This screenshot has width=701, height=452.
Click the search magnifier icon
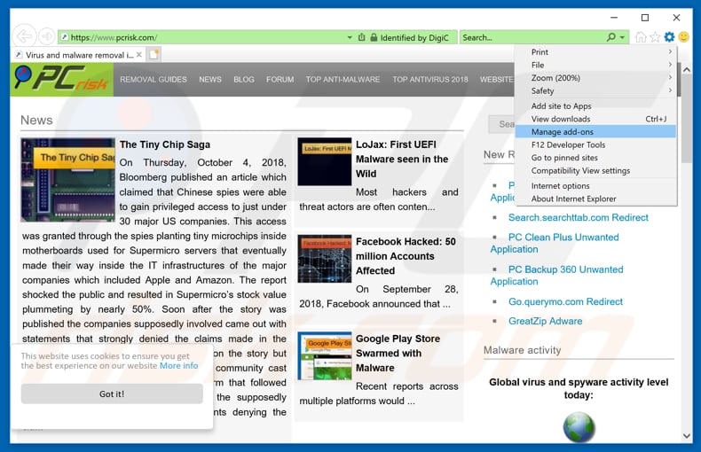tap(610, 37)
